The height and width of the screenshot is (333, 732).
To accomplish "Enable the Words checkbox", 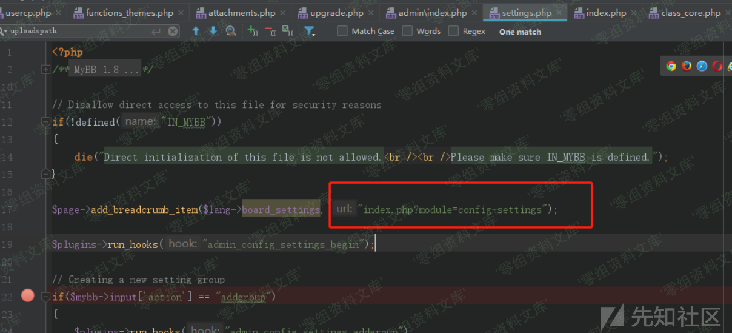I will click(407, 31).
